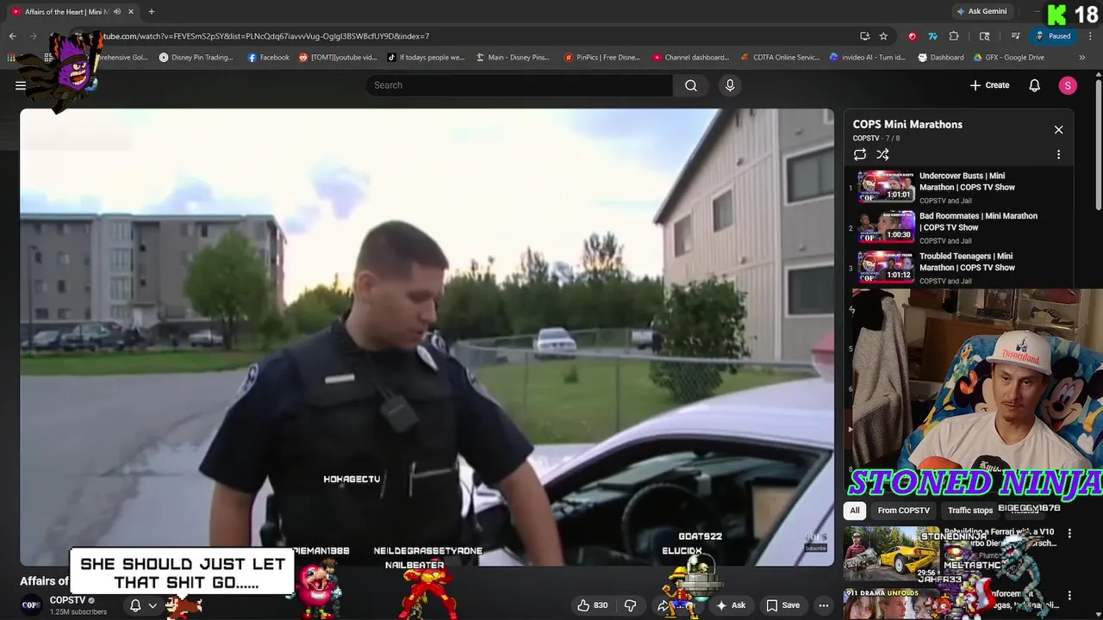
Task: Click the Ask Gemini button
Action: [x=981, y=11]
